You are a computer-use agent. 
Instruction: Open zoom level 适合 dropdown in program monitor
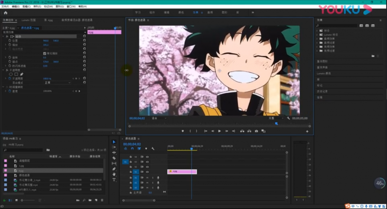tap(159, 118)
